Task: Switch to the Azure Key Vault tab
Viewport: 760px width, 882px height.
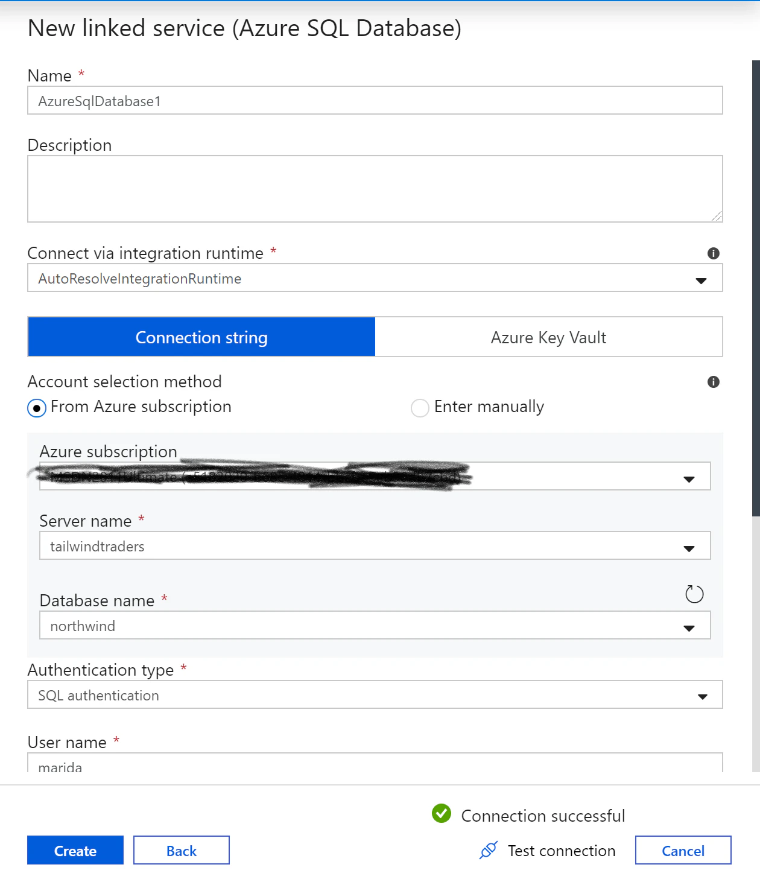Action: 549,337
